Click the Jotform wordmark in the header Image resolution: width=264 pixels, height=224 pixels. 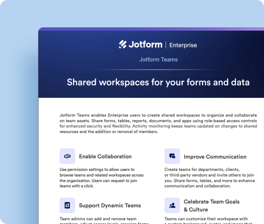[145, 45]
